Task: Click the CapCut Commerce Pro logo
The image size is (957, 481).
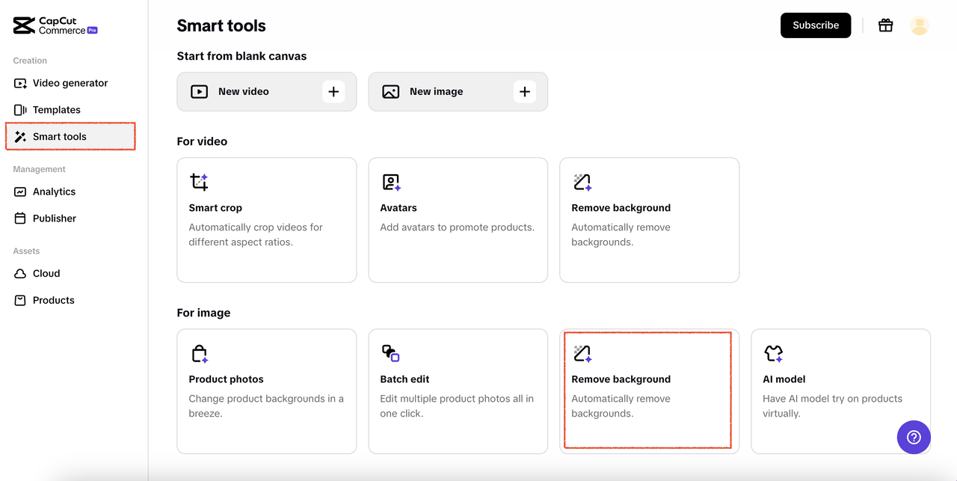Action: click(55, 25)
